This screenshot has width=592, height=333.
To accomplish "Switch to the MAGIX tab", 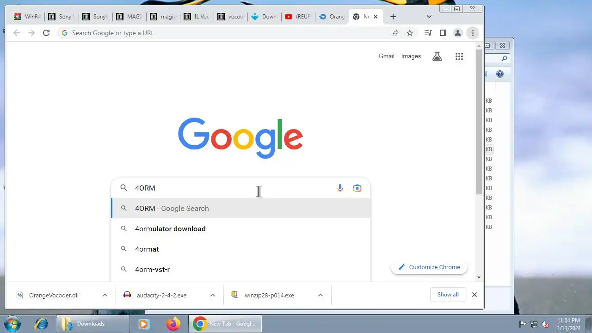I will pos(129,17).
